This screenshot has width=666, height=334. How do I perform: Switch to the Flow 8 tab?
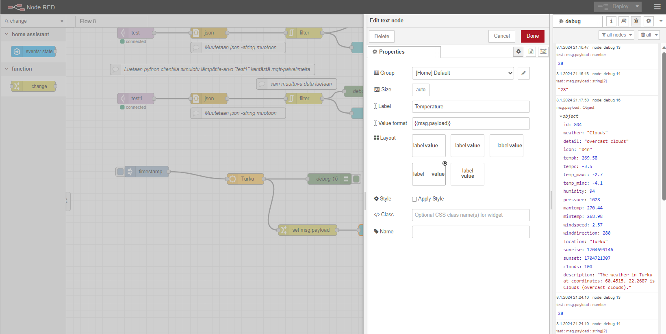point(111,22)
